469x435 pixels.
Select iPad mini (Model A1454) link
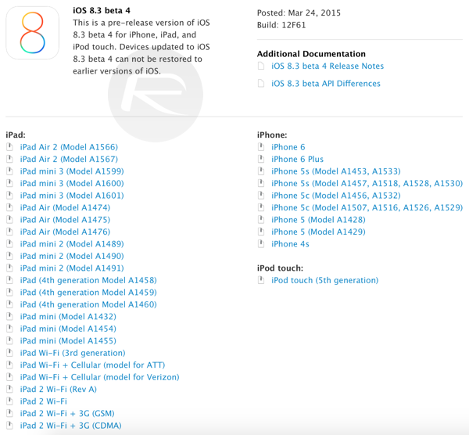[68, 329]
